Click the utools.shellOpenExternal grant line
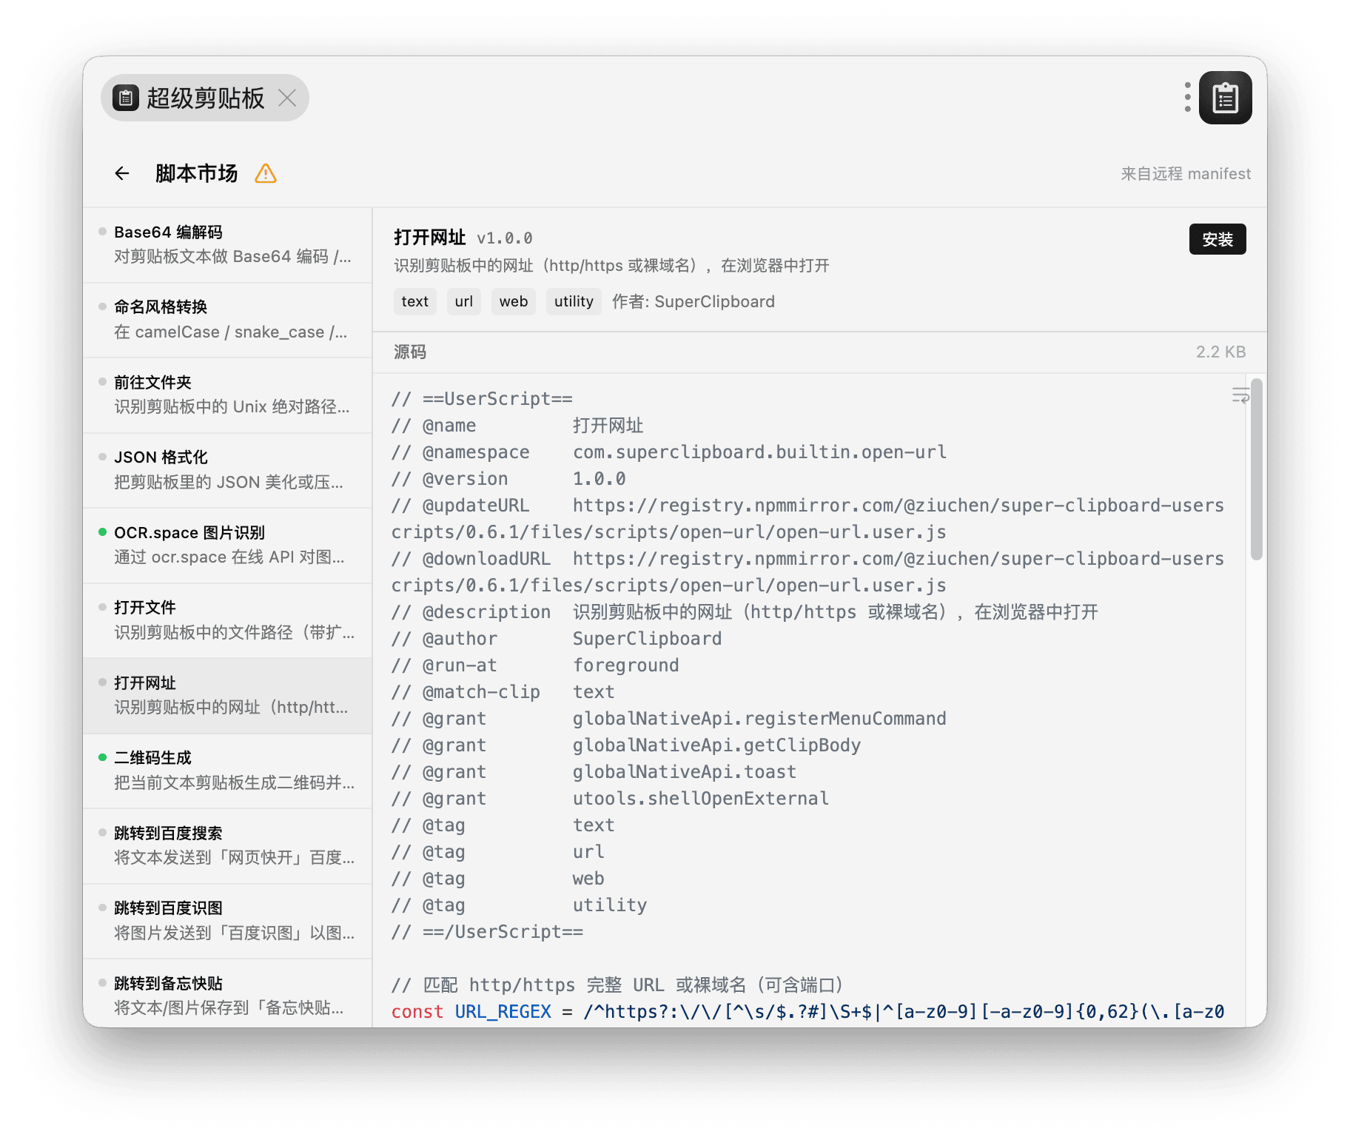 (611, 799)
